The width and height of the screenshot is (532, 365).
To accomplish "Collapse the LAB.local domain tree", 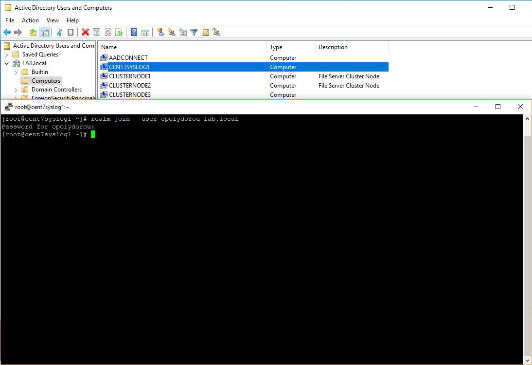I will pos(7,63).
